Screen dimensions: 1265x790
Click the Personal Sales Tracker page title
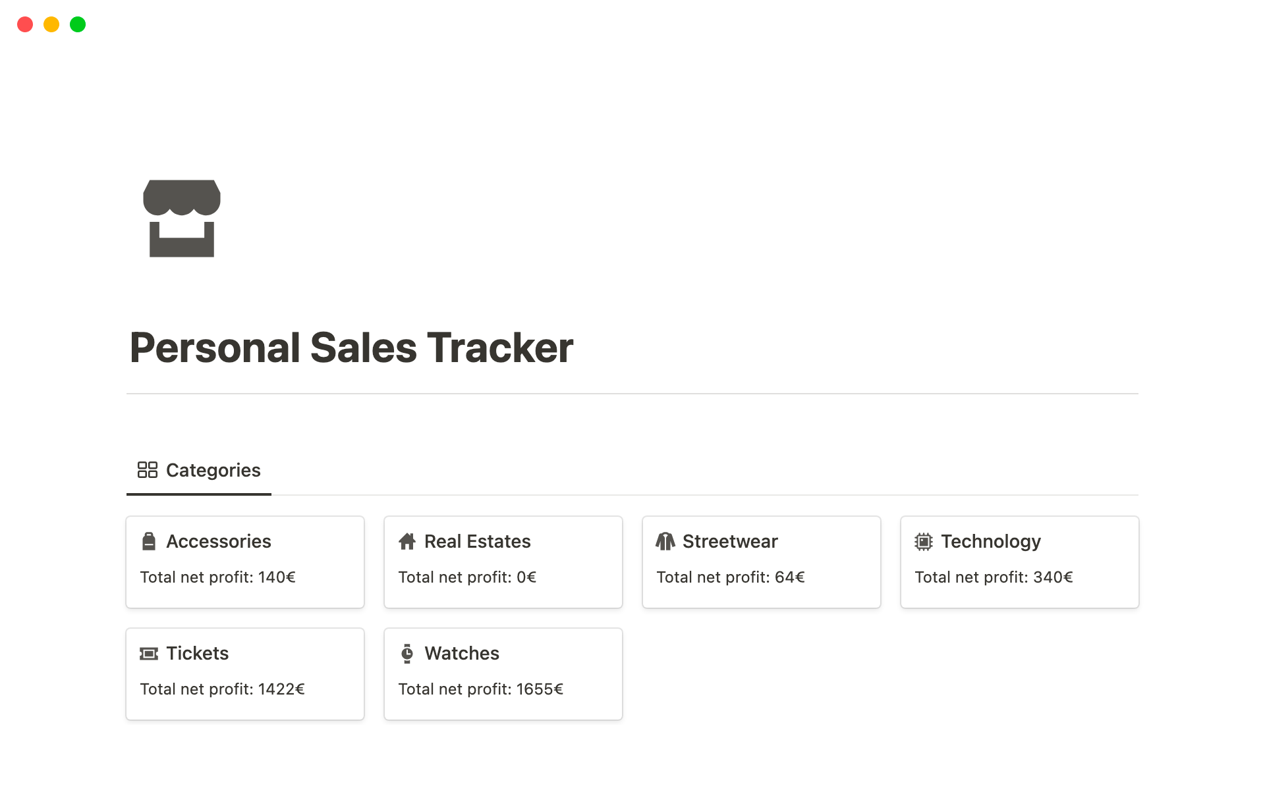[x=351, y=348]
